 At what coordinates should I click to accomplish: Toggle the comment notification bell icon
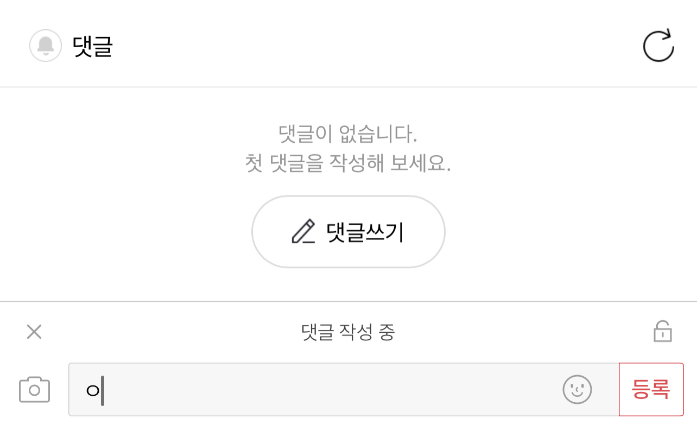pos(46,46)
